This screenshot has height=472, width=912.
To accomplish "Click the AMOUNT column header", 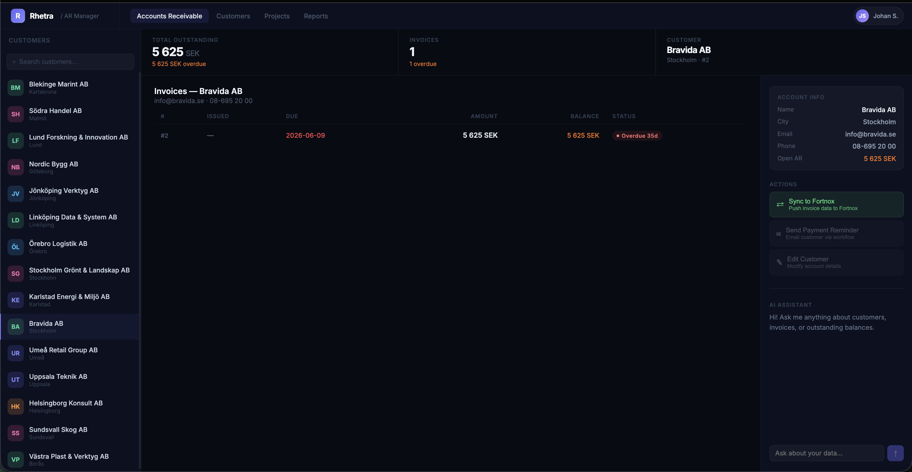I will (x=484, y=116).
